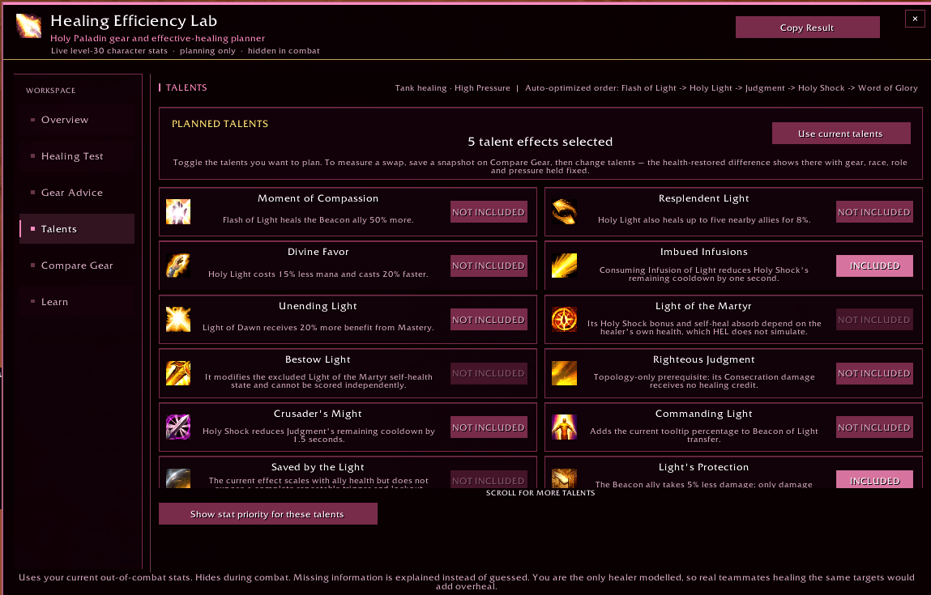This screenshot has height=595, width=931.
Task: Click the TALENTS section heading
Action: pyautogui.click(x=186, y=87)
